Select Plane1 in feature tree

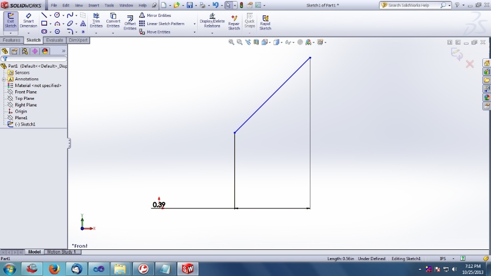tap(21, 118)
